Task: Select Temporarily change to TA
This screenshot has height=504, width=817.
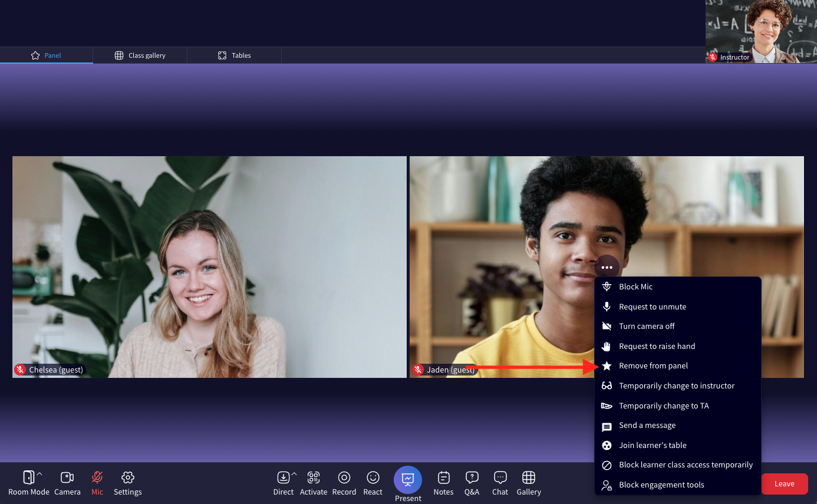Action: 678,406
